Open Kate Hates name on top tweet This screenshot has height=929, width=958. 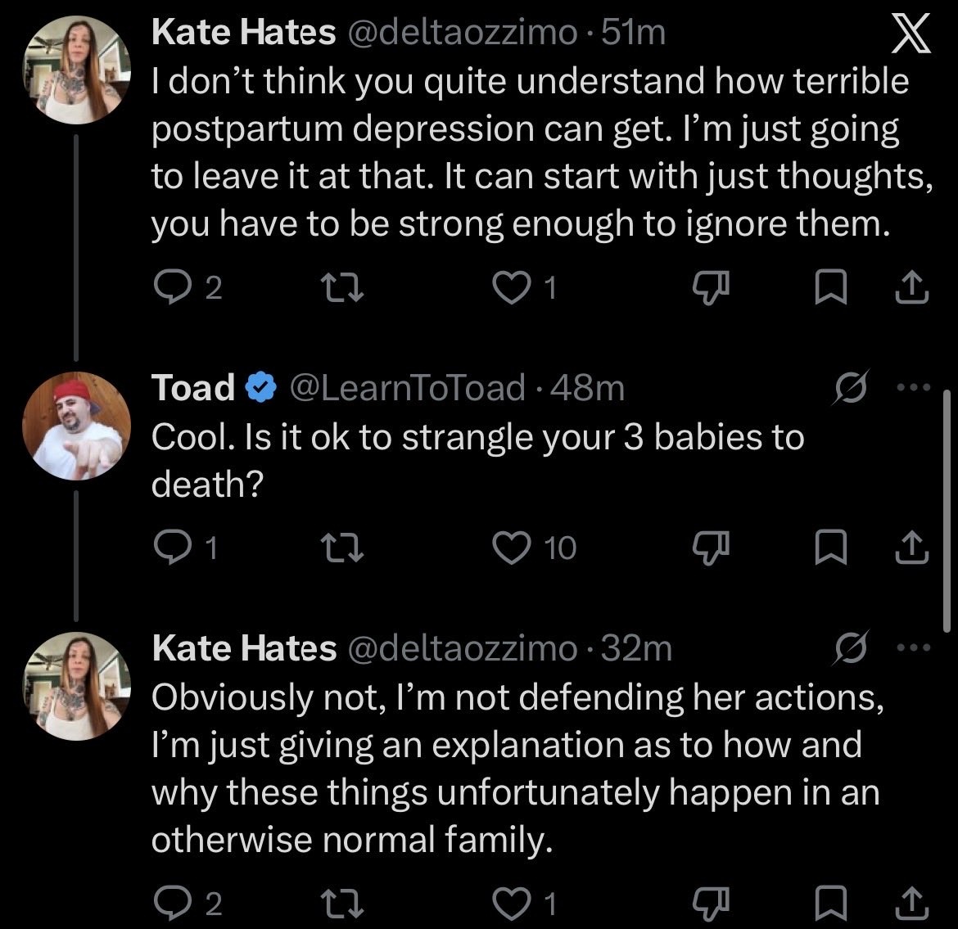coord(244,32)
